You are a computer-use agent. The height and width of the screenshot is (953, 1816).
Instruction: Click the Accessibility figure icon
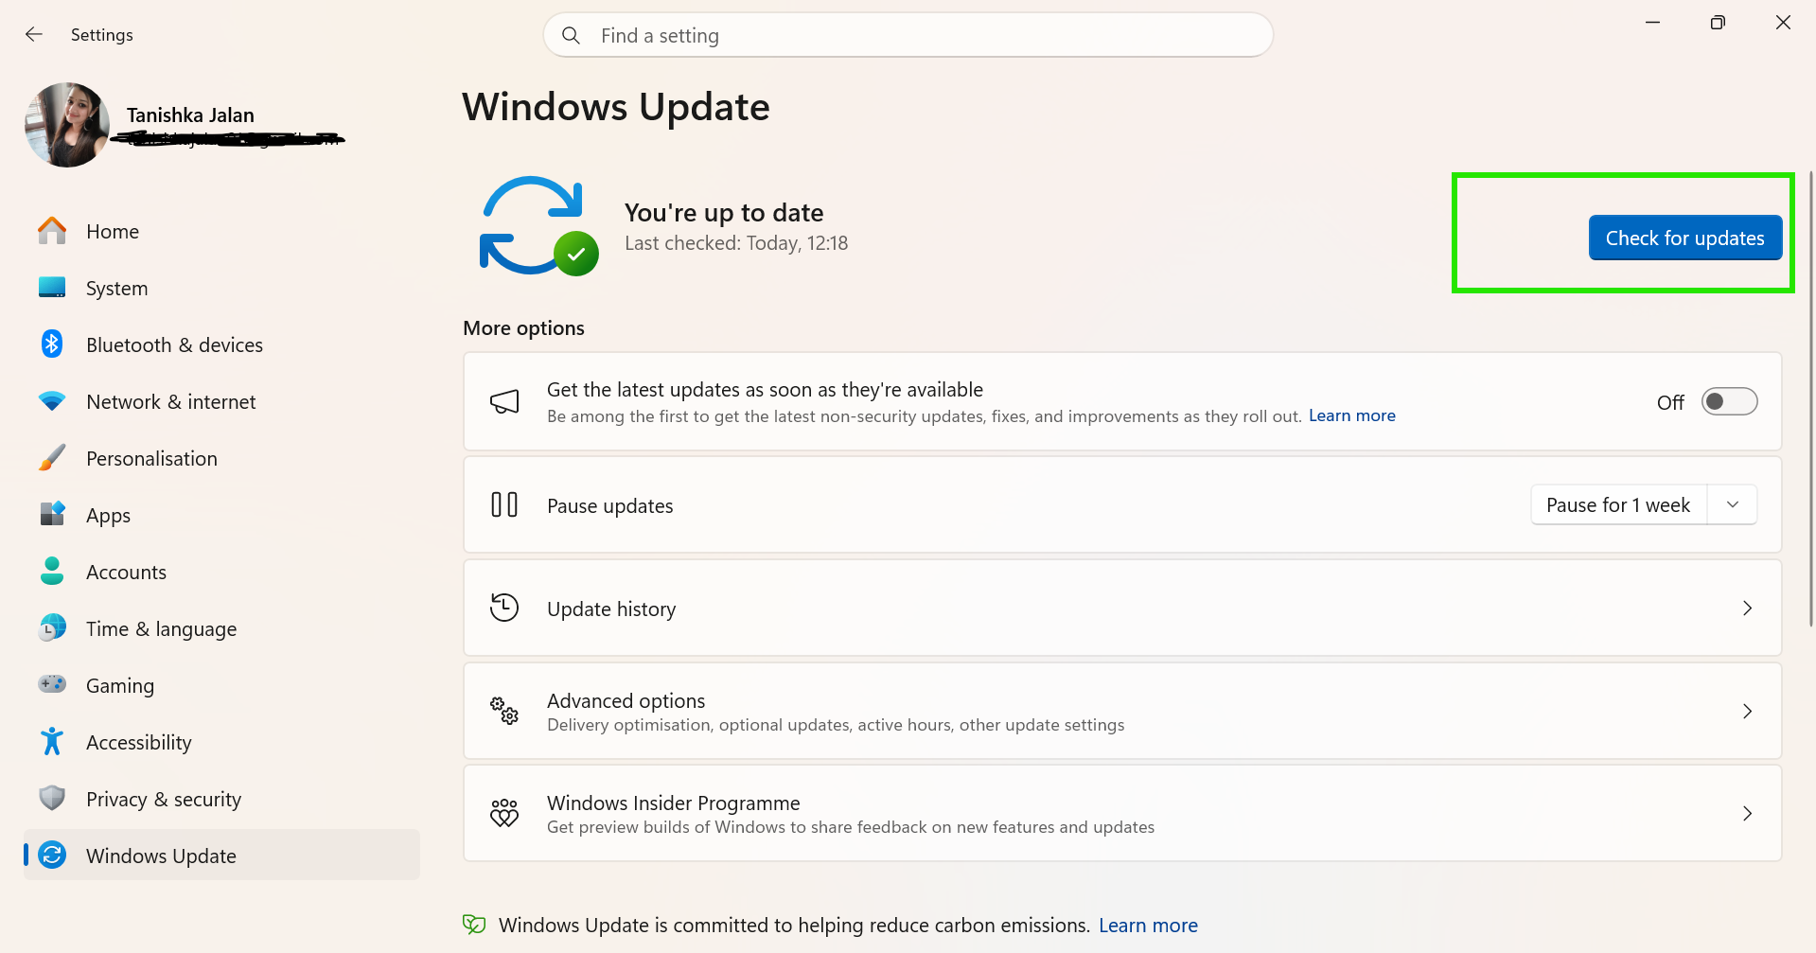click(52, 741)
